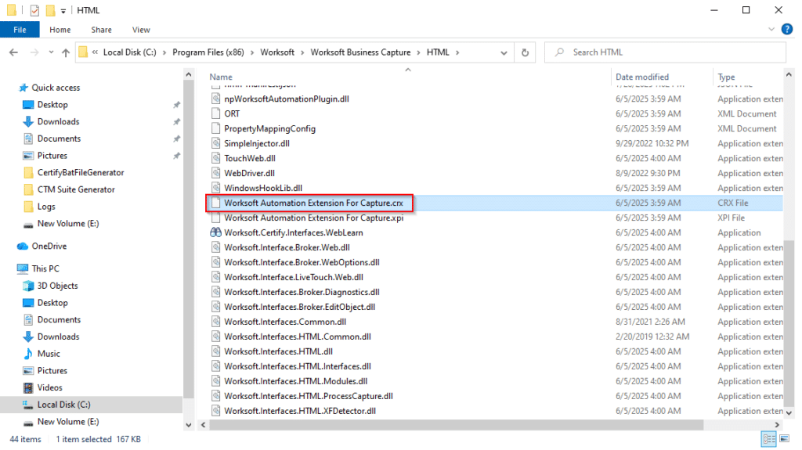Select Local Disk (C:) in navigation pane
This screenshot has height=450, width=802.
(63, 405)
